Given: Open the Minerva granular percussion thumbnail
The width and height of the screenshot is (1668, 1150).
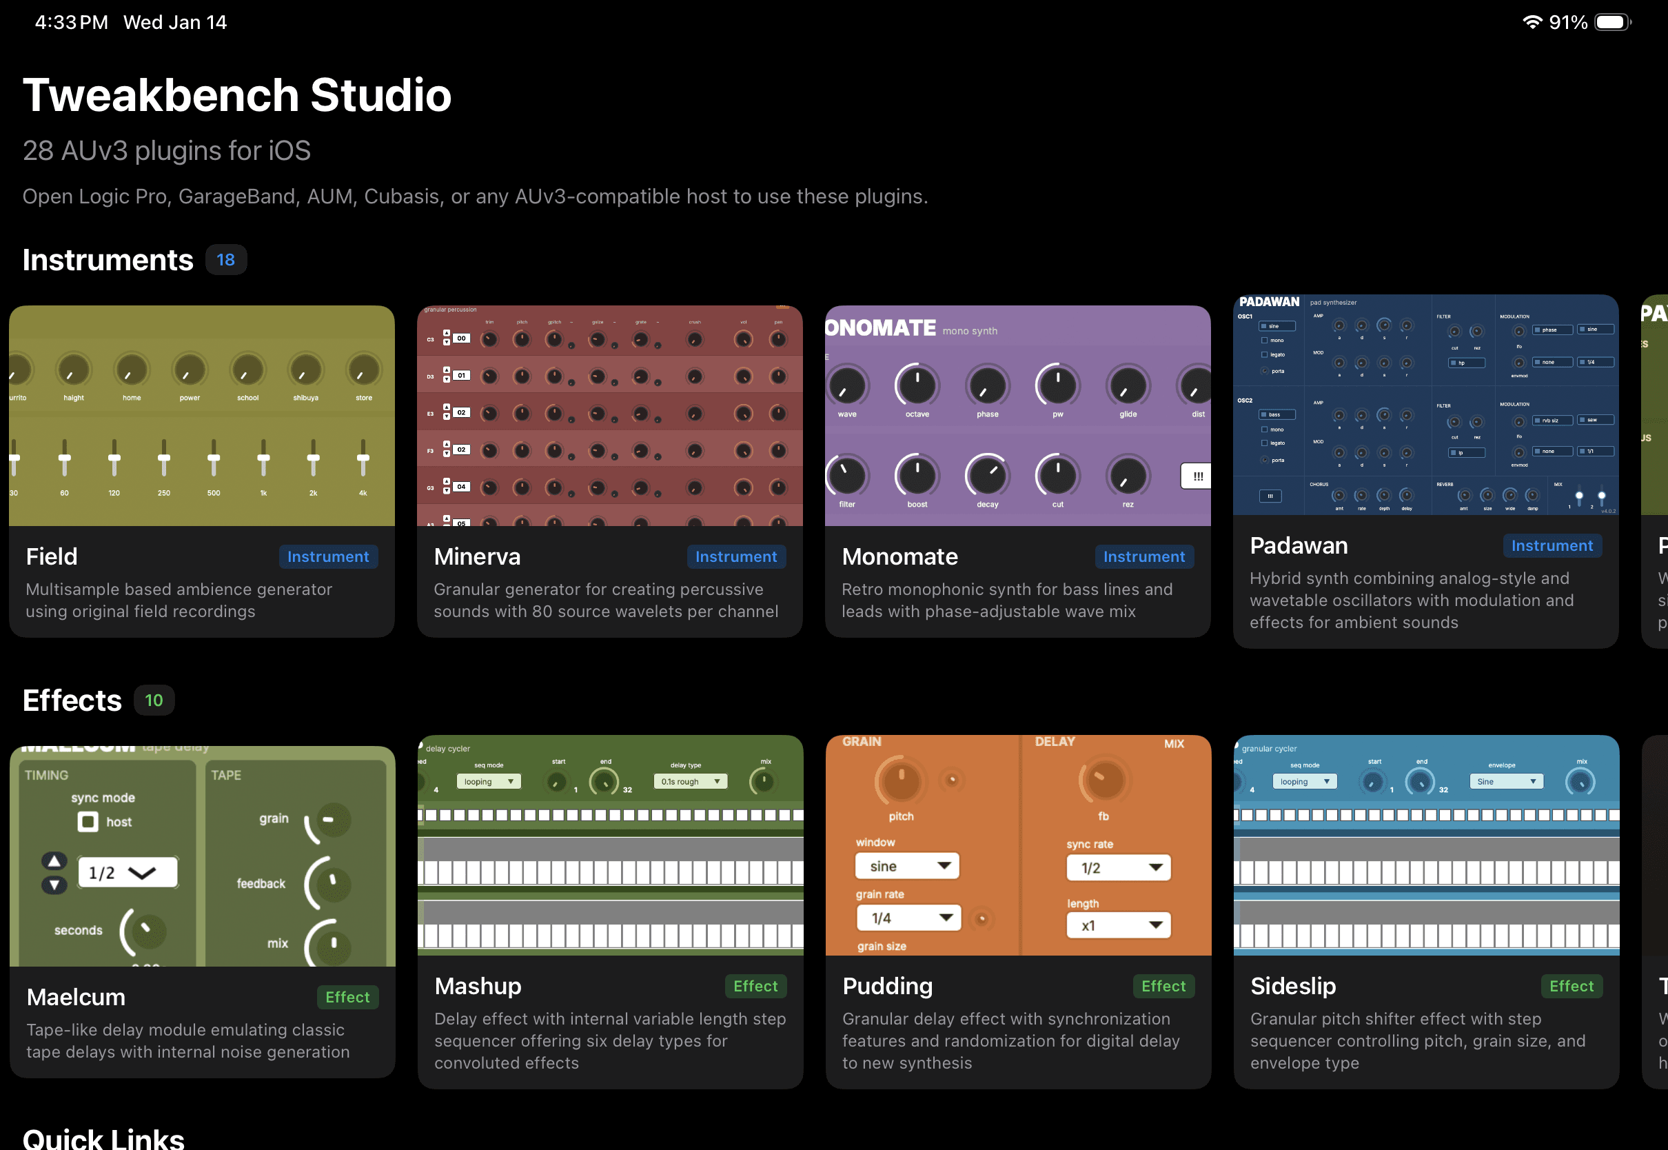Looking at the screenshot, I should coord(609,416).
